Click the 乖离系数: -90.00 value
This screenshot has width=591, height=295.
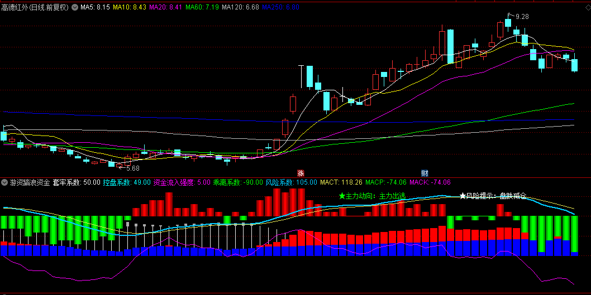238,182
